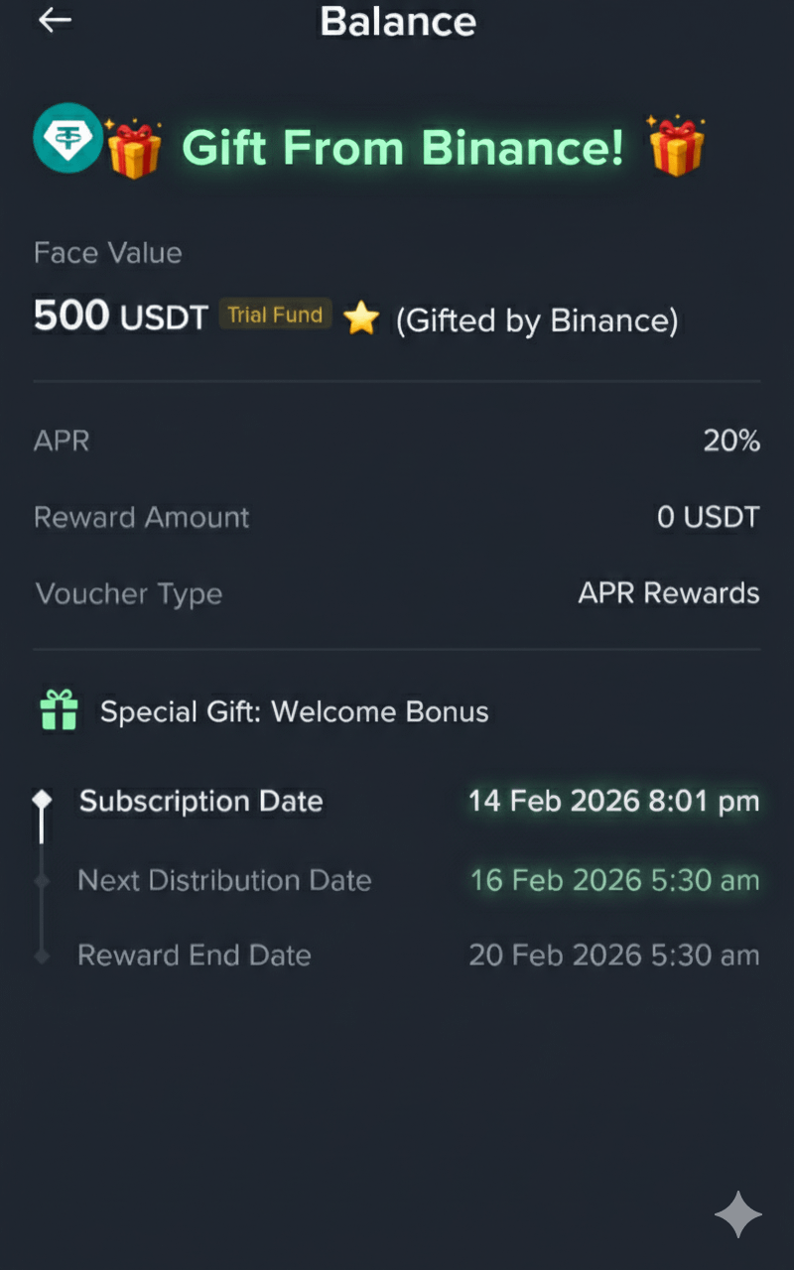This screenshot has width=794, height=1270.
Task: Tap the green Special Gift icon
Action: click(59, 710)
